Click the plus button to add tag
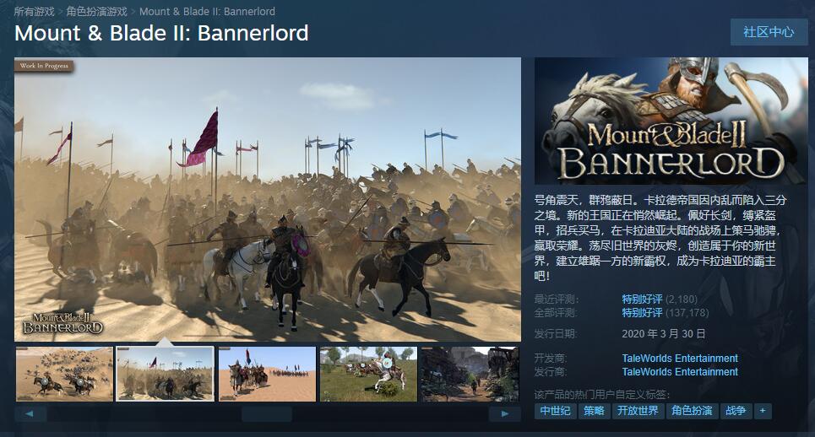Screen dimensions: 815x437 (763, 411)
